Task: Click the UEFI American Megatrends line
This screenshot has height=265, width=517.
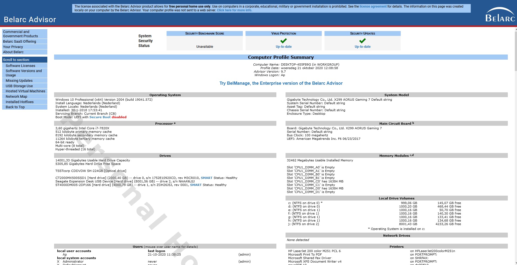Action: 323,139
